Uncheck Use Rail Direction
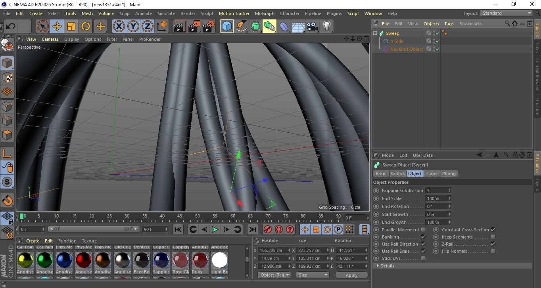This screenshot has width=541, height=288. 423,244
